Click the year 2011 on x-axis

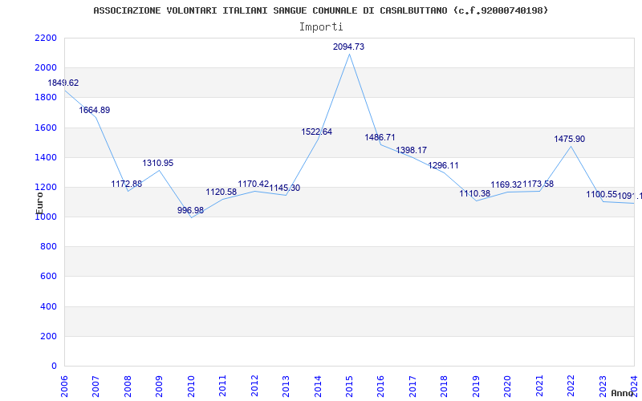pyautogui.click(x=223, y=386)
